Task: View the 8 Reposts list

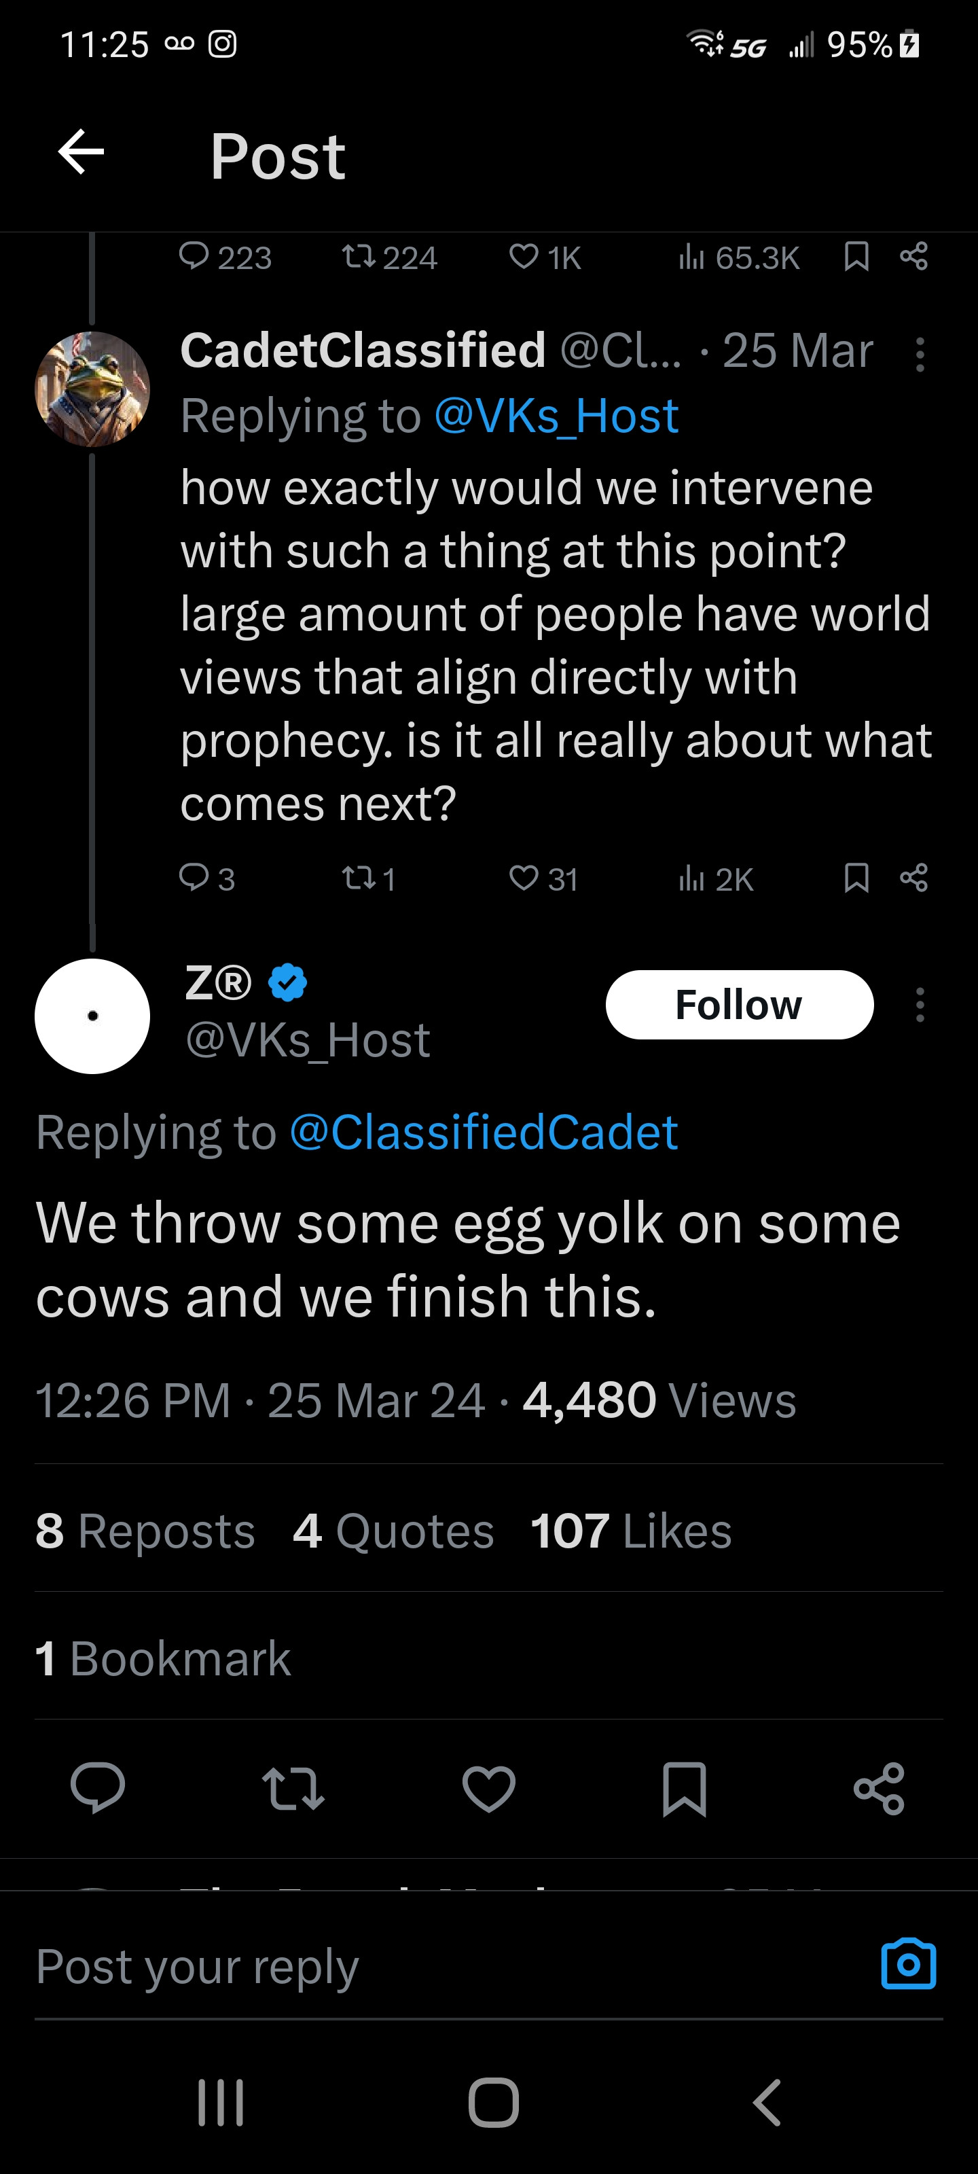Action: click(145, 1531)
